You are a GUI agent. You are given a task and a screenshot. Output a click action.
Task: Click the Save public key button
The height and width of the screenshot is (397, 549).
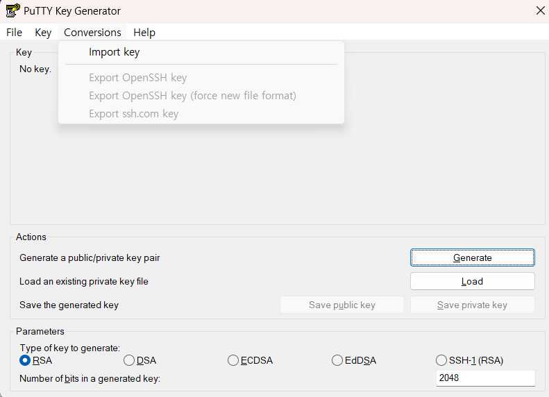click(x=341, y=305)
